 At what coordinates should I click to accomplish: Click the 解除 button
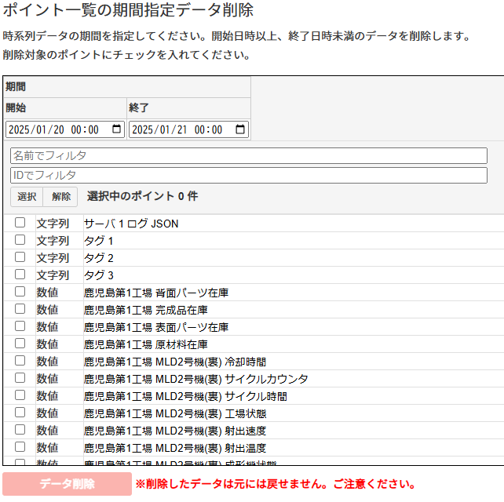click(61, 197)
